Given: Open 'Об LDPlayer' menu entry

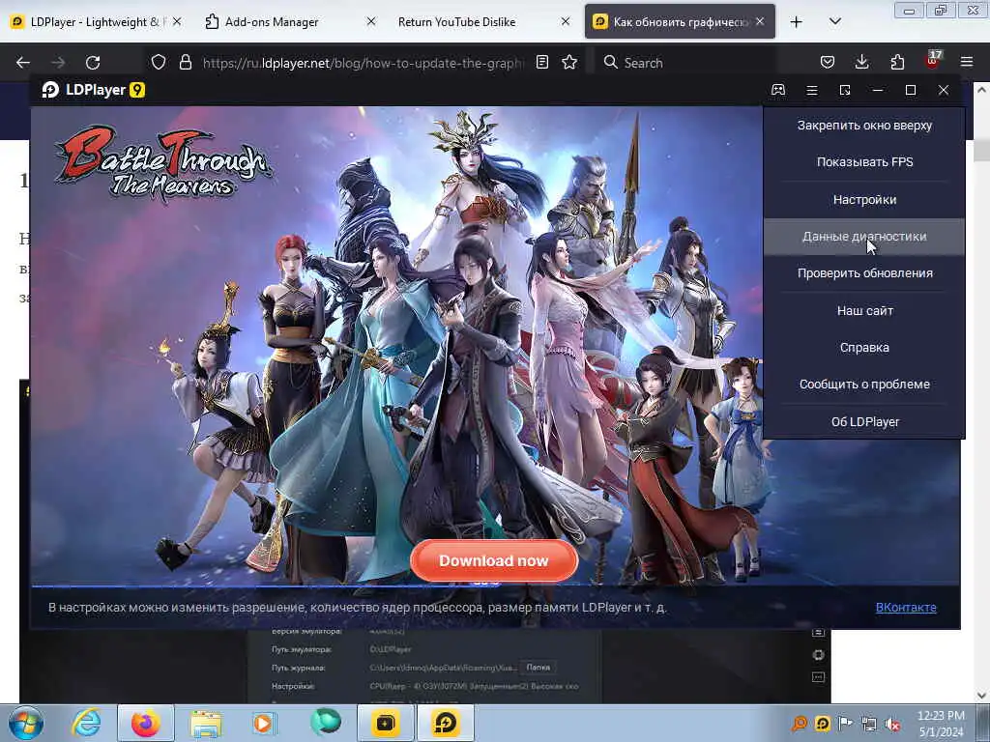Looking at the screenshot, I should [864, 422].
